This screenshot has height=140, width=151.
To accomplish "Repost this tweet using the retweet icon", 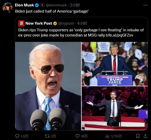I will [47, 136].
